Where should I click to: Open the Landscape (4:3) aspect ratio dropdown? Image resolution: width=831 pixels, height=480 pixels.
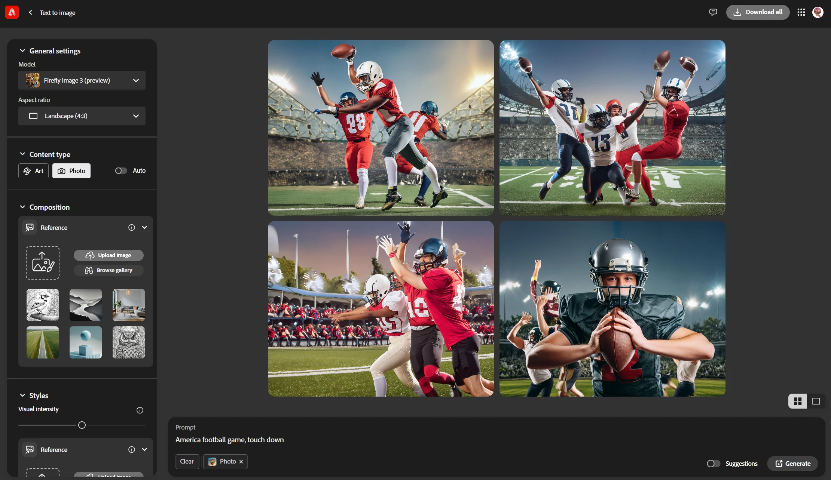tap(82, 116)
